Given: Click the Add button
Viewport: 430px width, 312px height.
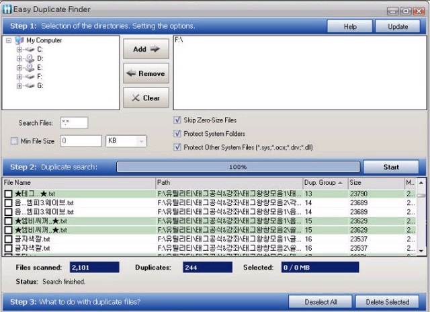Looking at the screenshot, I should coord(146,49).
